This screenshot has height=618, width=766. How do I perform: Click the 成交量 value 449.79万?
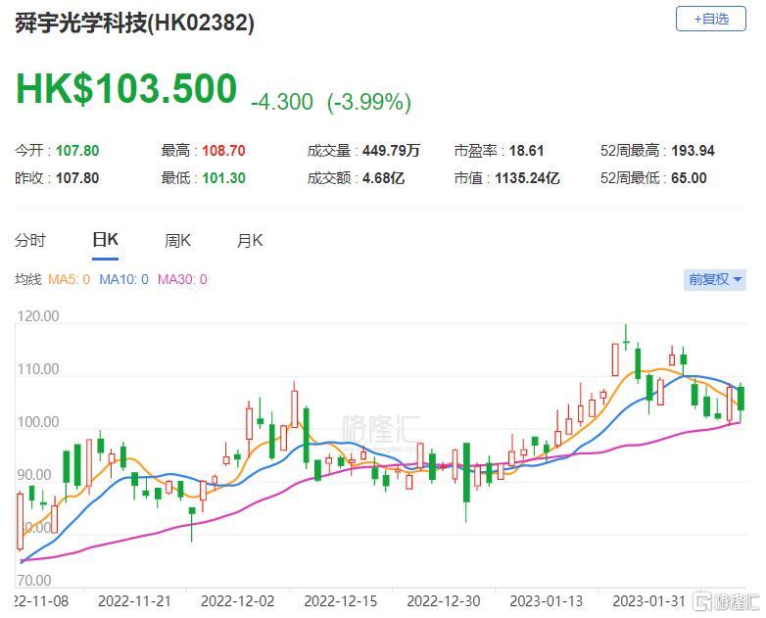[390, 151]
